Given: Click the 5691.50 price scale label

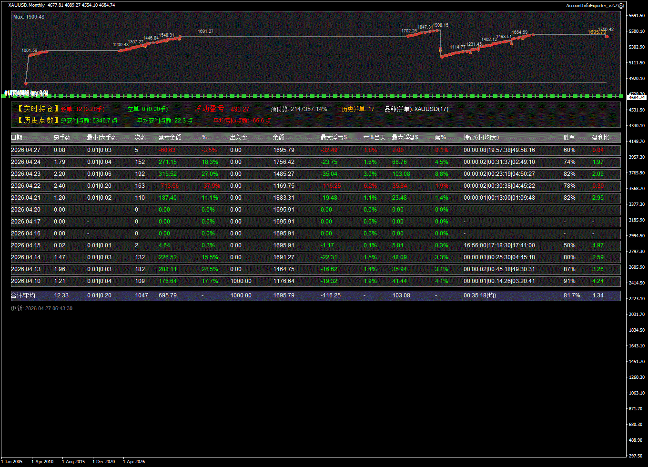Looking at the screenshot, I should (636, 16).
